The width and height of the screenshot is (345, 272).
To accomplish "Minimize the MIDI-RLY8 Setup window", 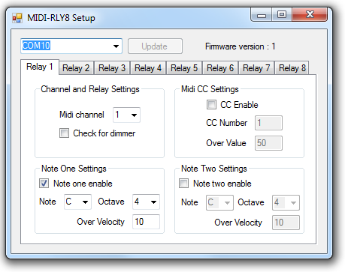I will click(262, 15).
